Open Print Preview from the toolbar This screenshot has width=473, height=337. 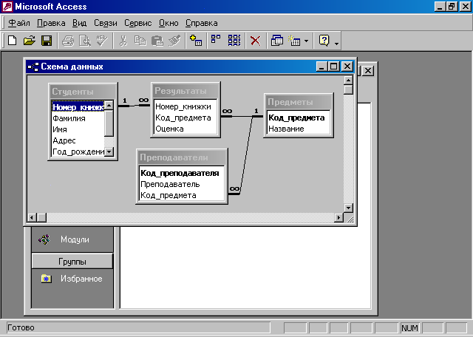[85, 41]
